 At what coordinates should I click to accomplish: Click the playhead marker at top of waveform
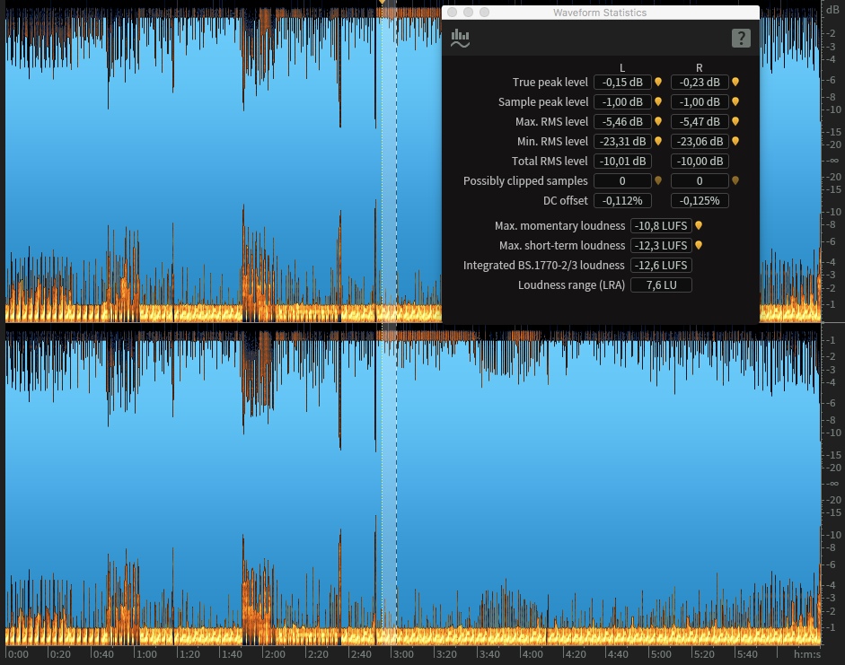click(382, 2)
